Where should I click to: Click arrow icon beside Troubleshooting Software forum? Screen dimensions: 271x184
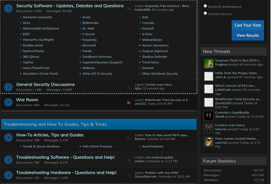pos(8,160)
